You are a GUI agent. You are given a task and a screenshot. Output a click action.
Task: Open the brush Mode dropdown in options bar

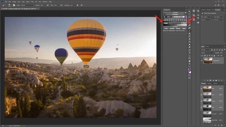(28, 5)
